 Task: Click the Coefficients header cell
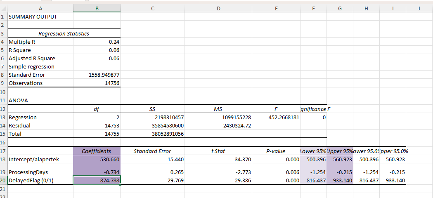tap(97, 151)
